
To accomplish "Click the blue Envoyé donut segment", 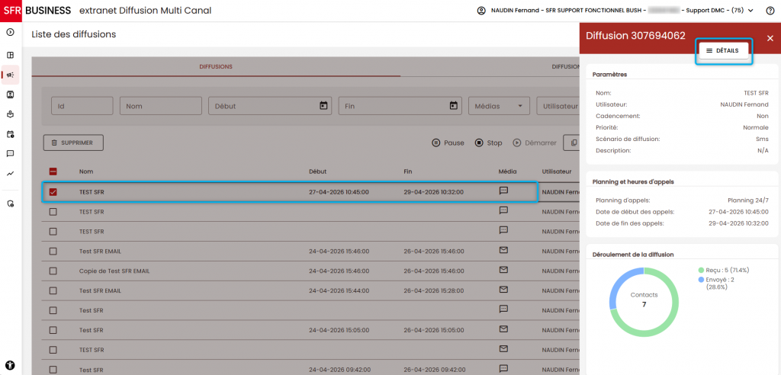I will coord(619,283).
